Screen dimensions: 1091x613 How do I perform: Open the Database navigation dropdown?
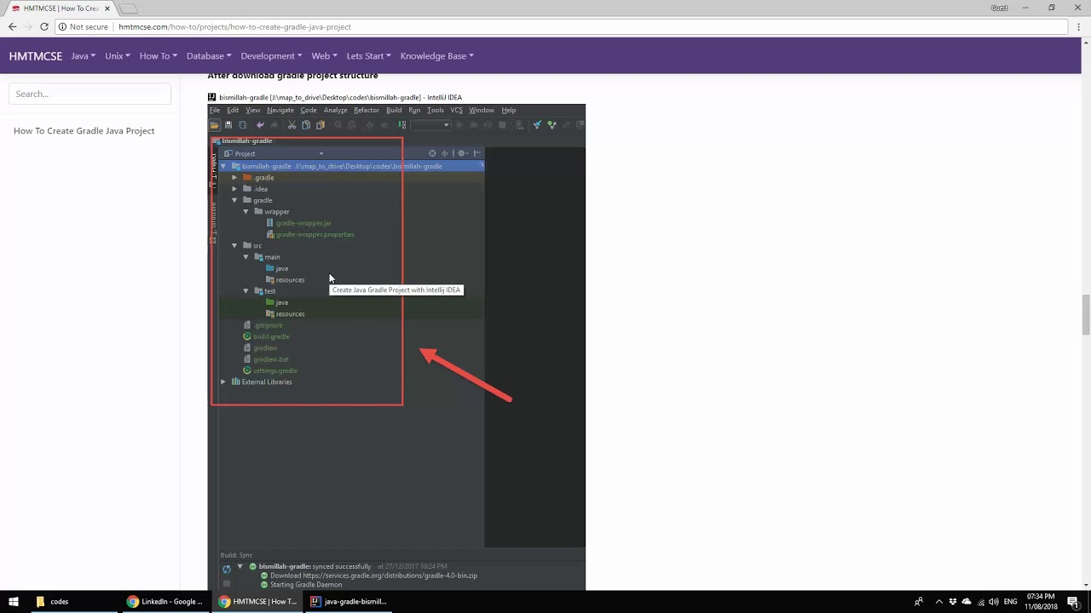pyautogui.click(x=209, y=56)
